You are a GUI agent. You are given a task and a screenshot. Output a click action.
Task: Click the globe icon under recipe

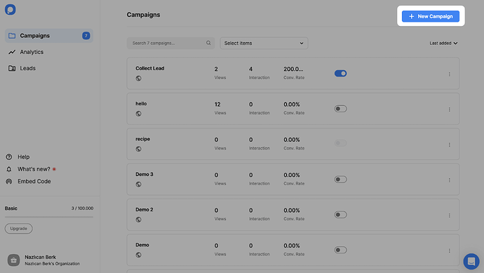click(139, 149)
